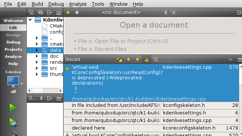Select the kdenlivesettings.h line 6 row

151,113
